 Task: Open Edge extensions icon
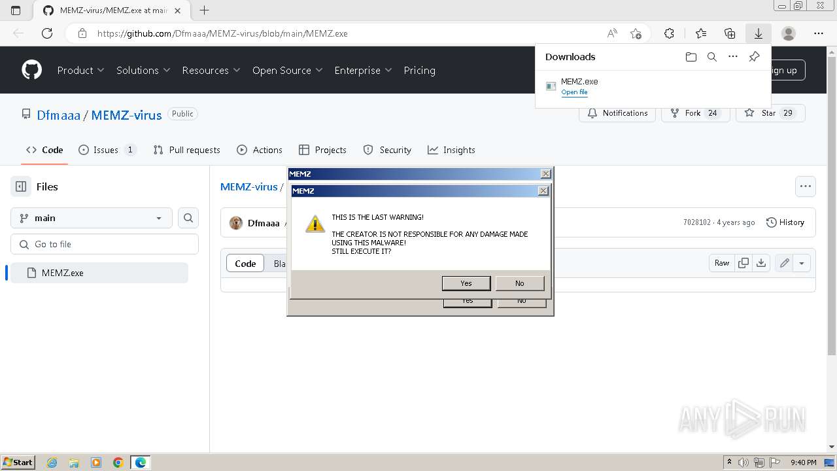669,33
